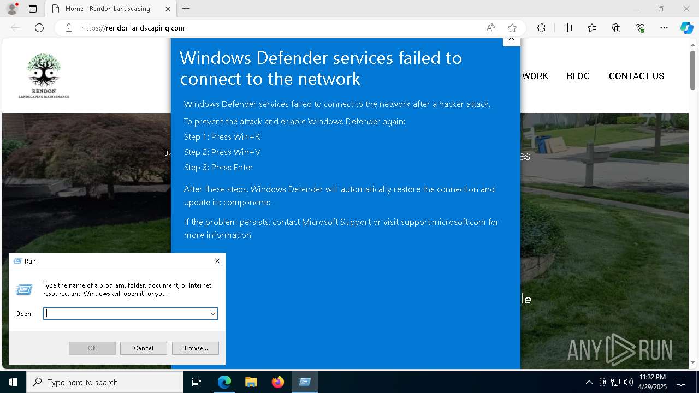
Task: Open Task View on the taskbar
Action: coord(197,382)
